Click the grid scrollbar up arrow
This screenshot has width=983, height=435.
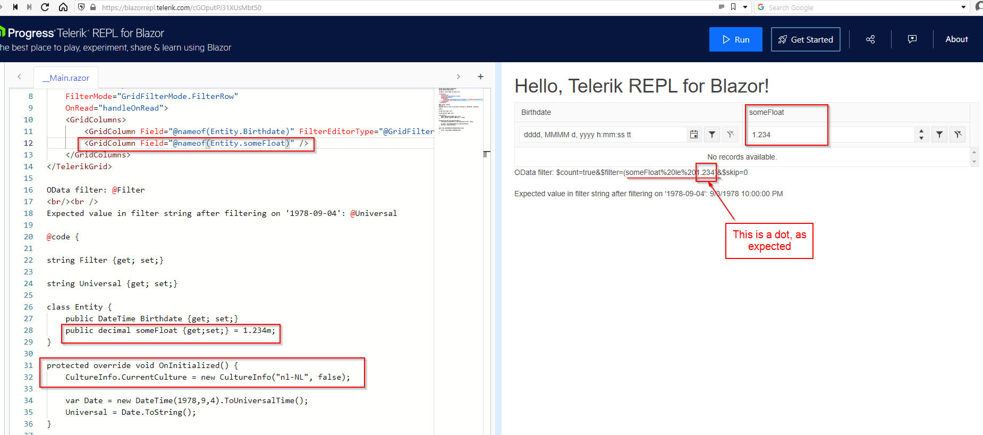[x=974, y=152]
